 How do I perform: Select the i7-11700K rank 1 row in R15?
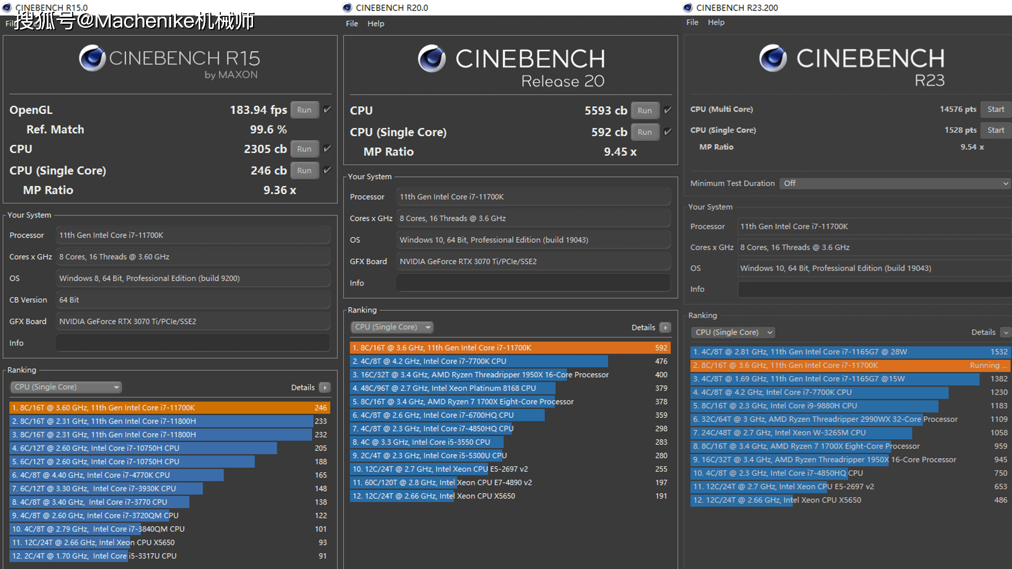[170, 408]
